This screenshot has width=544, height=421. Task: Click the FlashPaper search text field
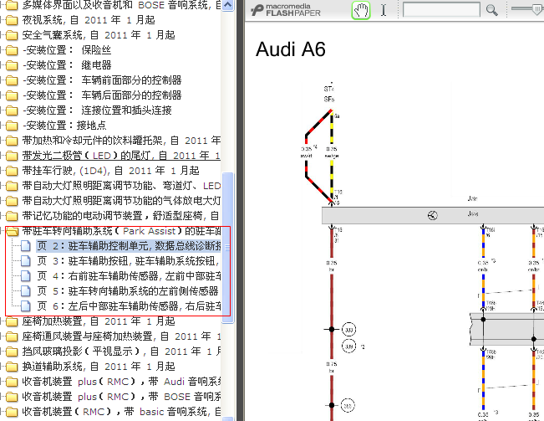pyautogui.click(x=441, y=10)
